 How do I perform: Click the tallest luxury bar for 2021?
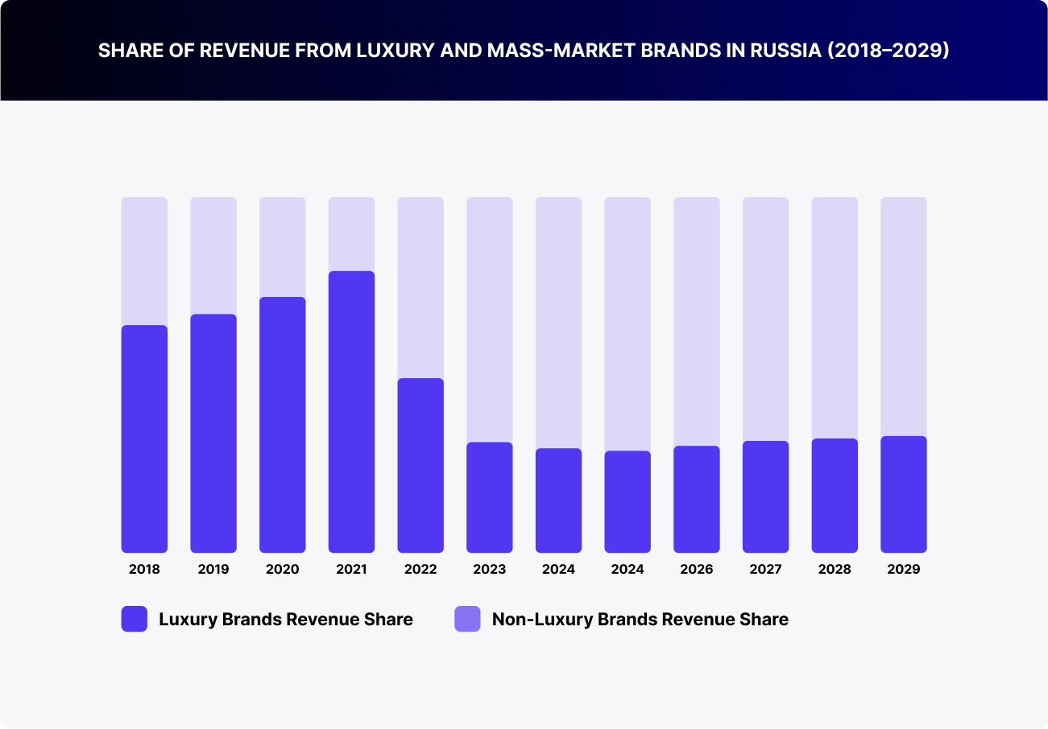[351, 410]
